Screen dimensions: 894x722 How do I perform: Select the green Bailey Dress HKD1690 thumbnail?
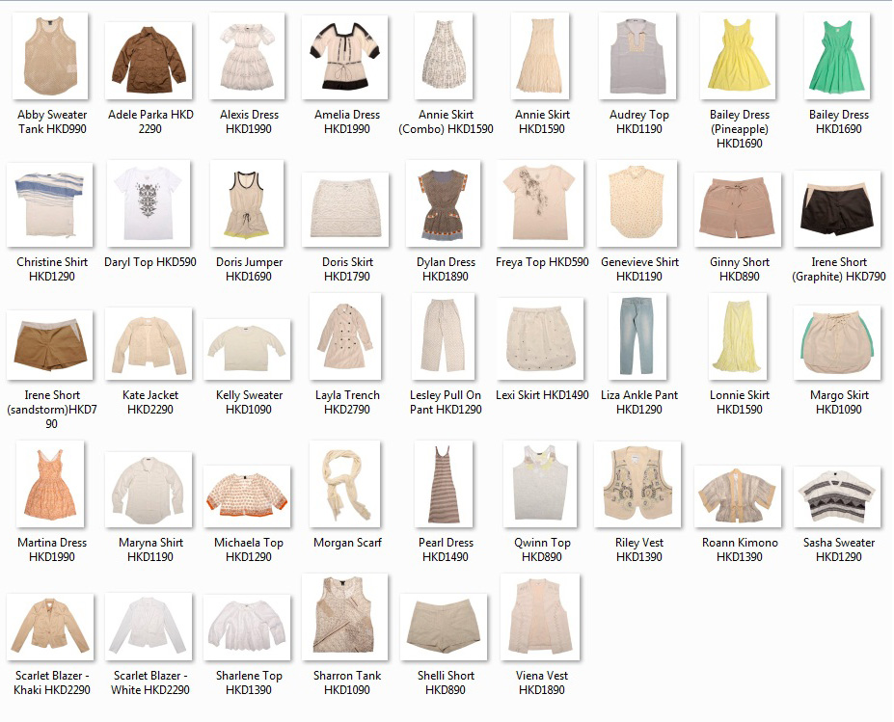[x=837, y=56]
